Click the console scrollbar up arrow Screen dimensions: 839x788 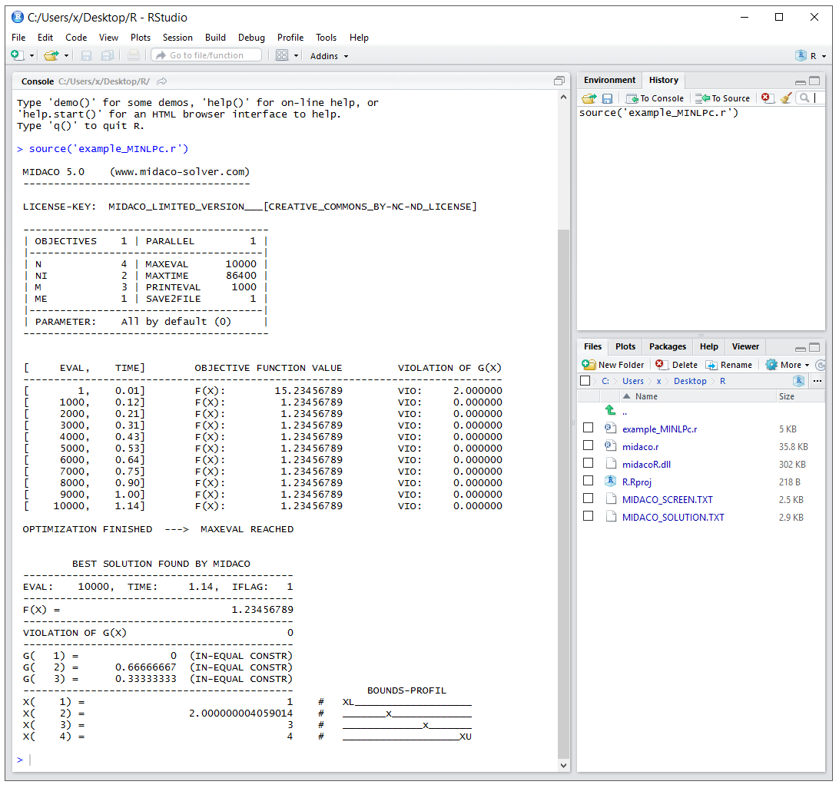coord(563,98)
